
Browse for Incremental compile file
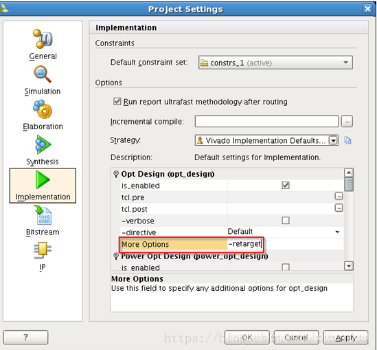click(347, 122)
